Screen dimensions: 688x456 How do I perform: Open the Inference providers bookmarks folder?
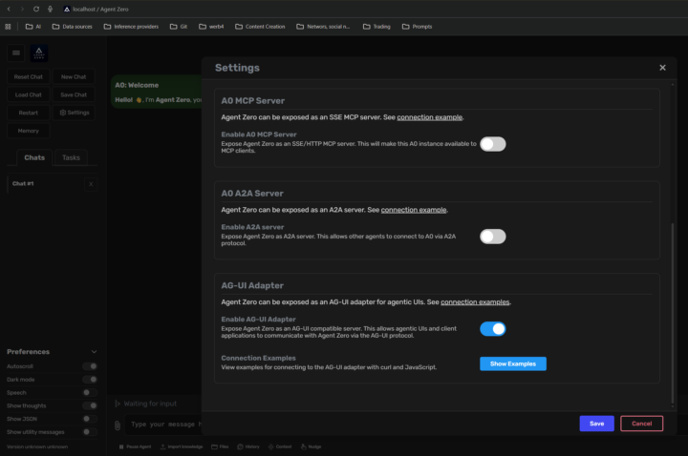131,27
